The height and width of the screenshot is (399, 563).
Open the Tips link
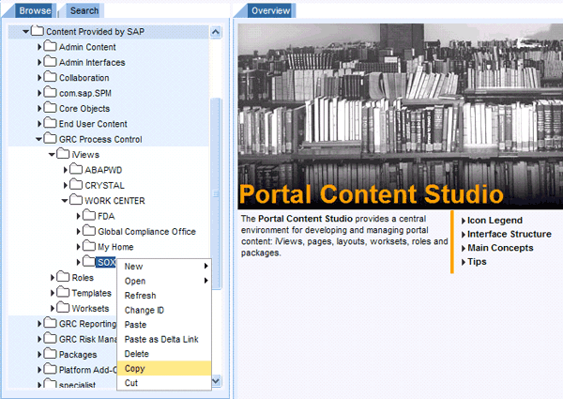(477, 261)
